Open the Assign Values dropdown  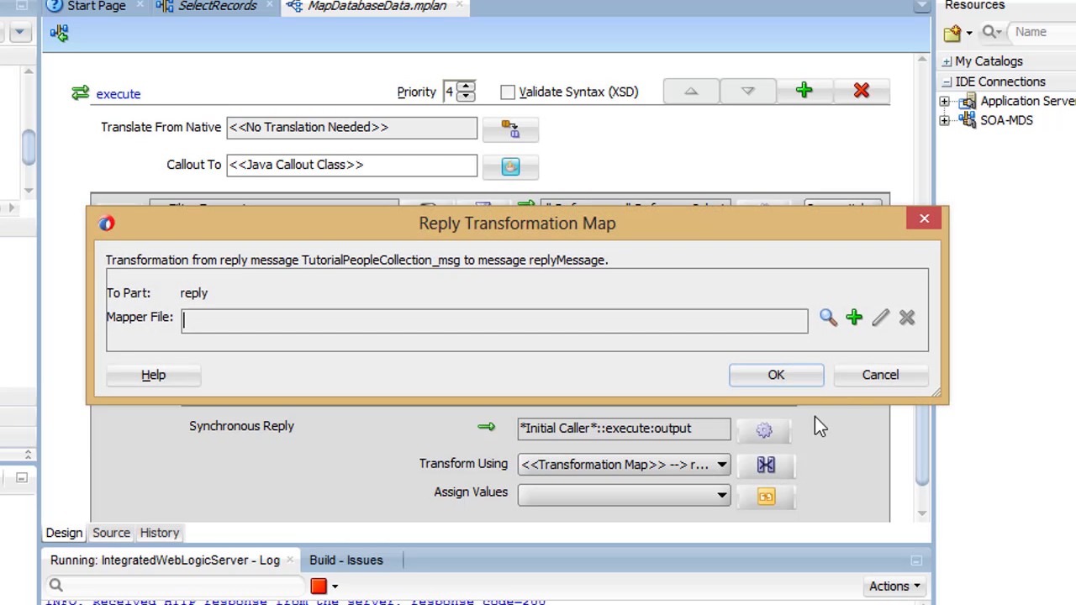click(x=624, y=495)
